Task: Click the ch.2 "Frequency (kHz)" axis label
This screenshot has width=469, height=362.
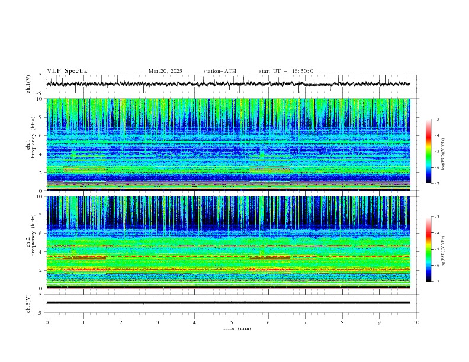Action: pos(33,235)
